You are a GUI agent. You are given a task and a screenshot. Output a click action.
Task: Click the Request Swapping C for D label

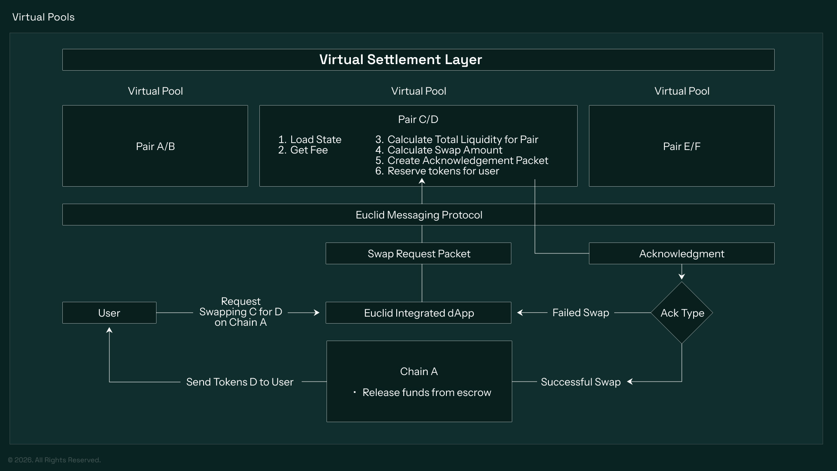click(240, 312)
